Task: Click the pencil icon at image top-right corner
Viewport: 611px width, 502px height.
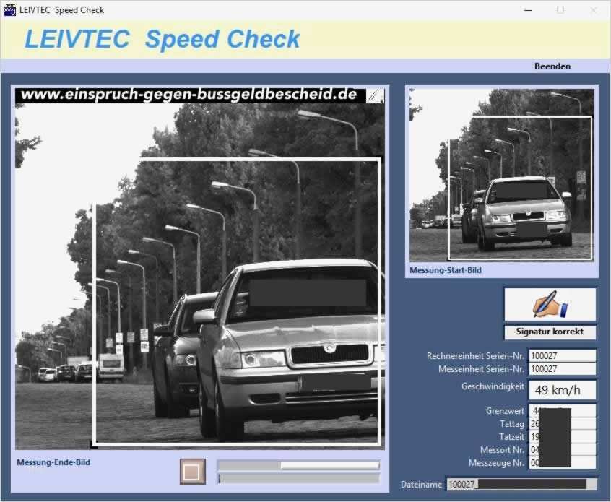Action: click(x=376, y=95)
